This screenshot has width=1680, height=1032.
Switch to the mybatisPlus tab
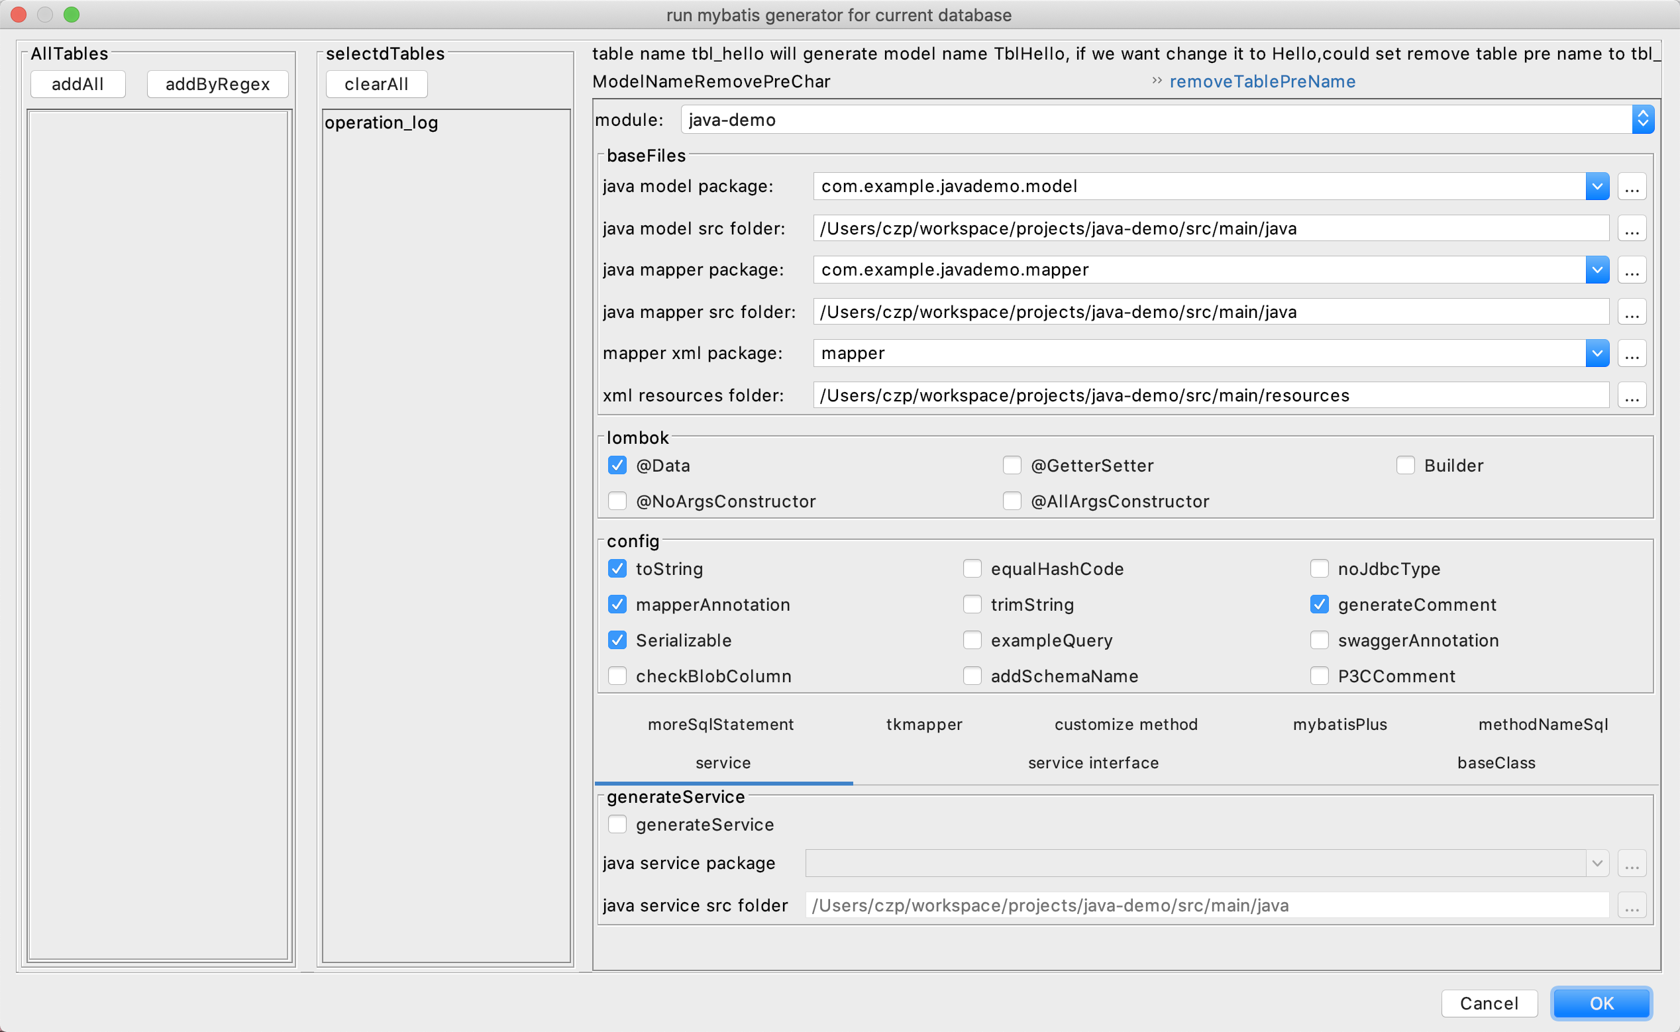coord(1339,724)
